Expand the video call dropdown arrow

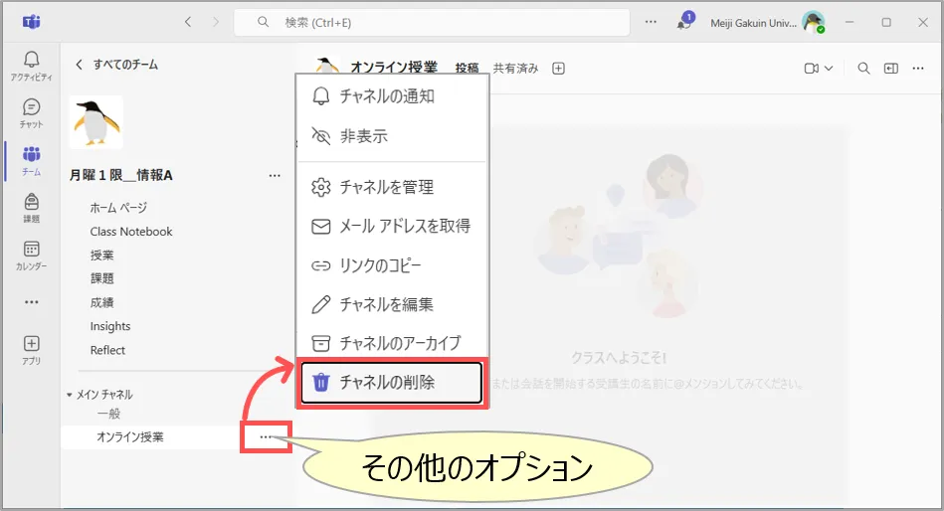[829, 69]
